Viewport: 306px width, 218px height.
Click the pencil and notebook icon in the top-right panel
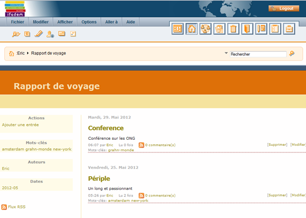[261, 29]
